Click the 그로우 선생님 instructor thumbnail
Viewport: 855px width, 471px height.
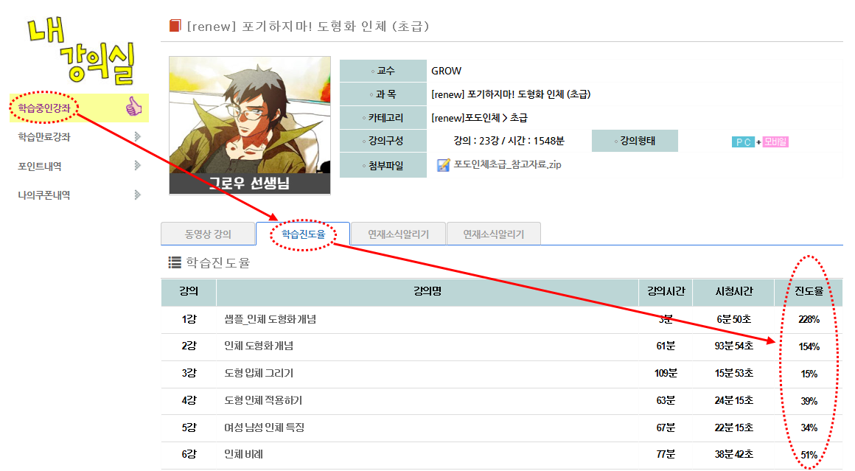[x=250, y=125]
